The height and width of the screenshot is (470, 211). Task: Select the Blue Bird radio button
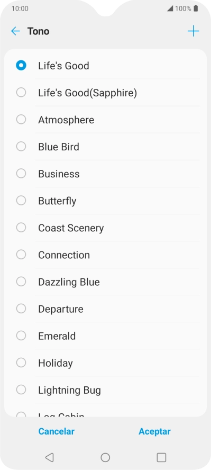pyautogui.click(x=21, y=147)
